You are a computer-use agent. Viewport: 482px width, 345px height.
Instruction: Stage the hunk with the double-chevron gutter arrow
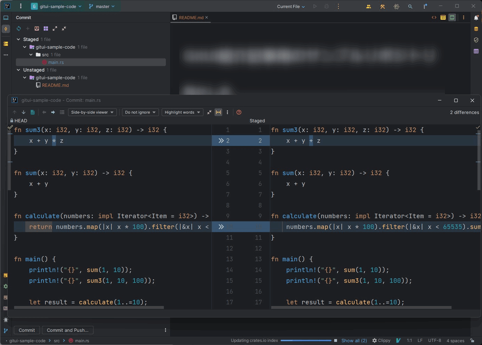(221, 140)
